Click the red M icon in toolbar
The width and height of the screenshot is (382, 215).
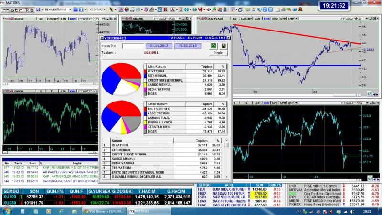pyautogui.click(x=200, y=10)
